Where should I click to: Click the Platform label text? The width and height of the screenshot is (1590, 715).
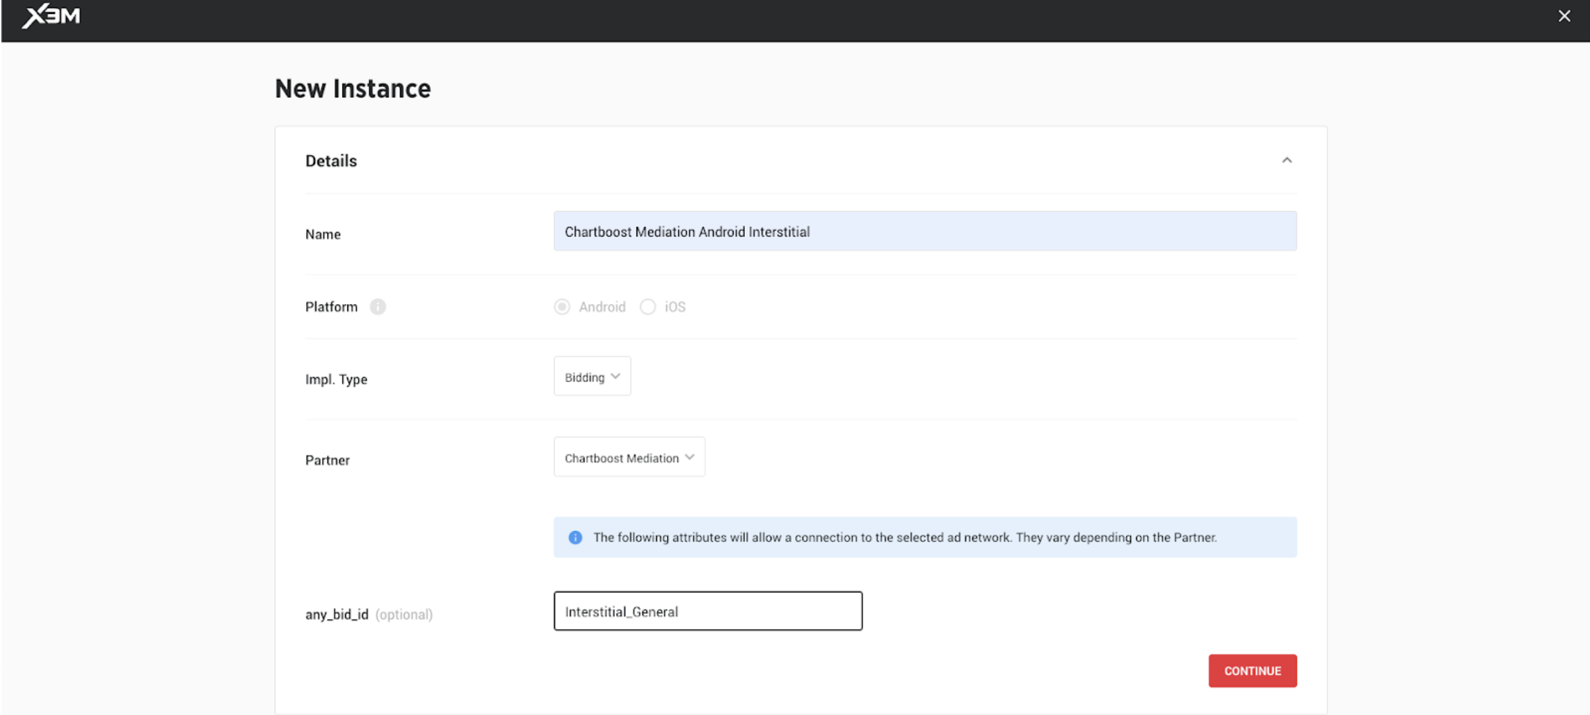point(331,307)
